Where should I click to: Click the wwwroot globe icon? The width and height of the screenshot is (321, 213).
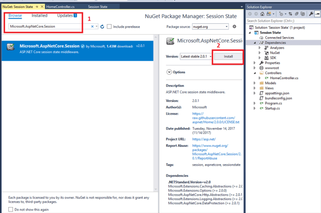click(261, 68)
